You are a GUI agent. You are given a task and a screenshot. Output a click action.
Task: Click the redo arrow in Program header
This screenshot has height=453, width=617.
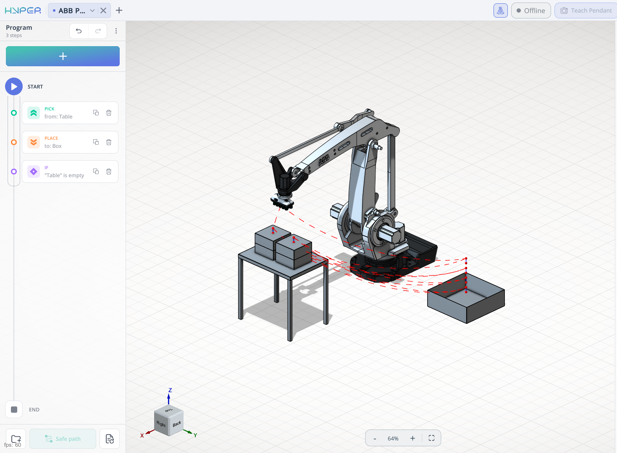tap(98, 31)
